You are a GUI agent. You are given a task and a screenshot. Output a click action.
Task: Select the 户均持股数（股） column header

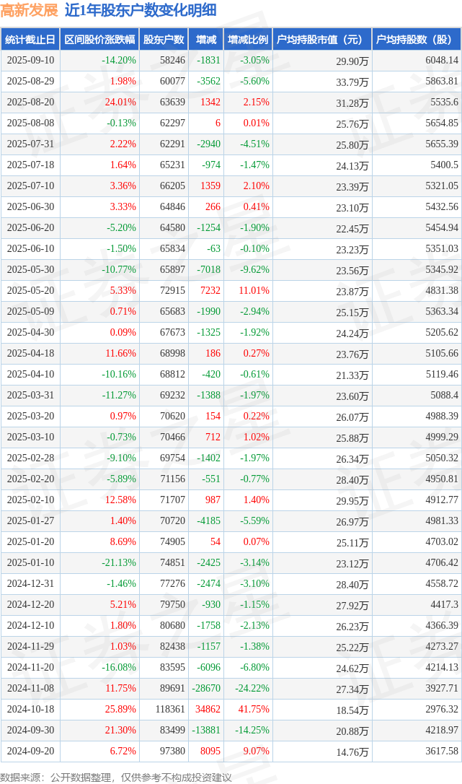(x=417, y=40)
